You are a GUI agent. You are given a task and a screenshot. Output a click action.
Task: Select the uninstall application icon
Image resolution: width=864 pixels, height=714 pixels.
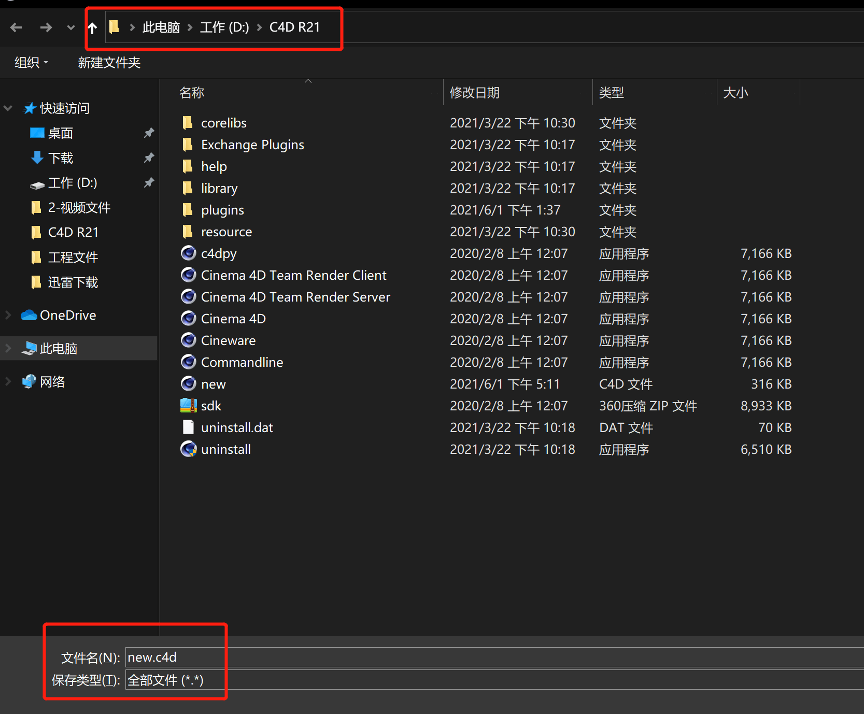[x=189, y=449]
